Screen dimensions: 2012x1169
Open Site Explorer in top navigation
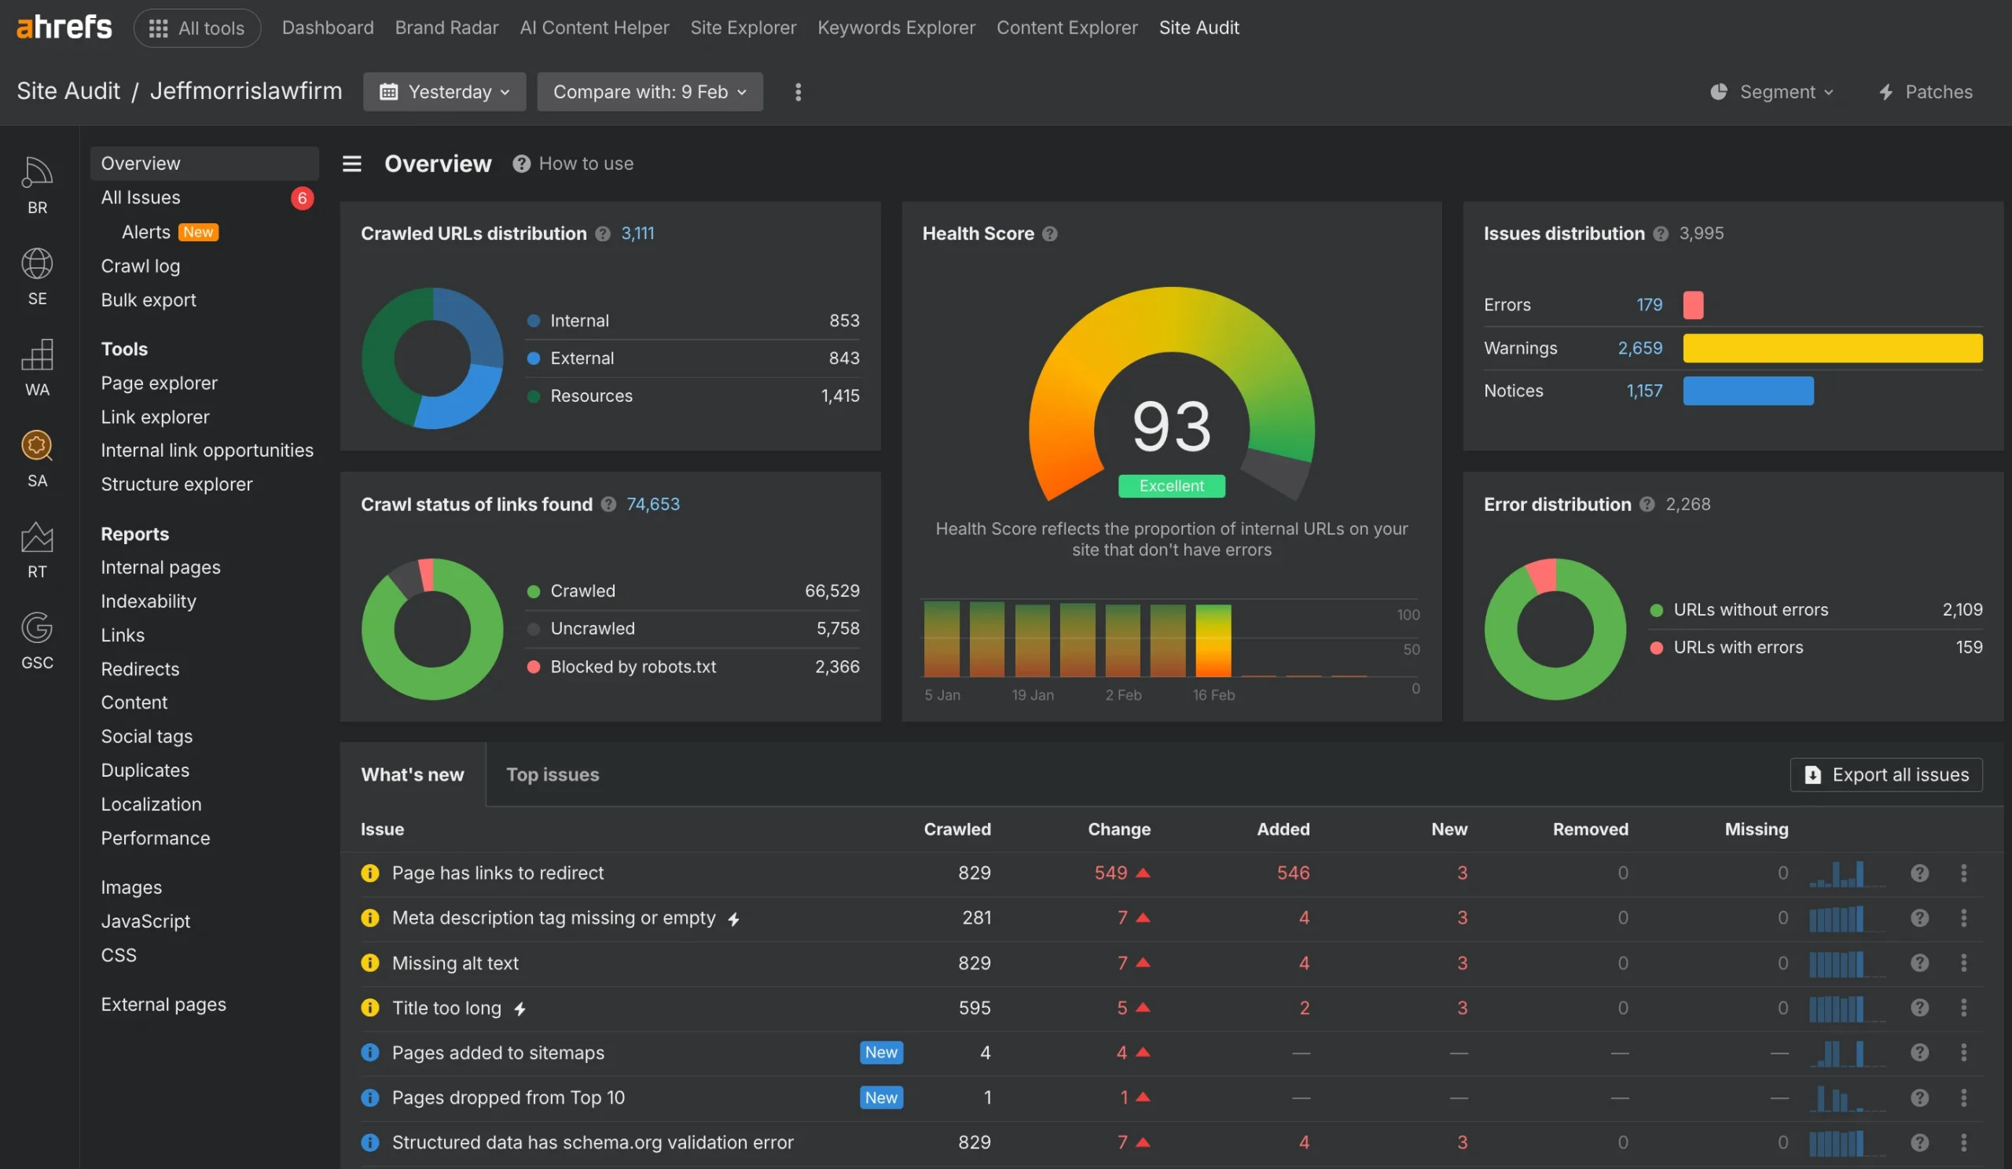click(x=743, y=28)
